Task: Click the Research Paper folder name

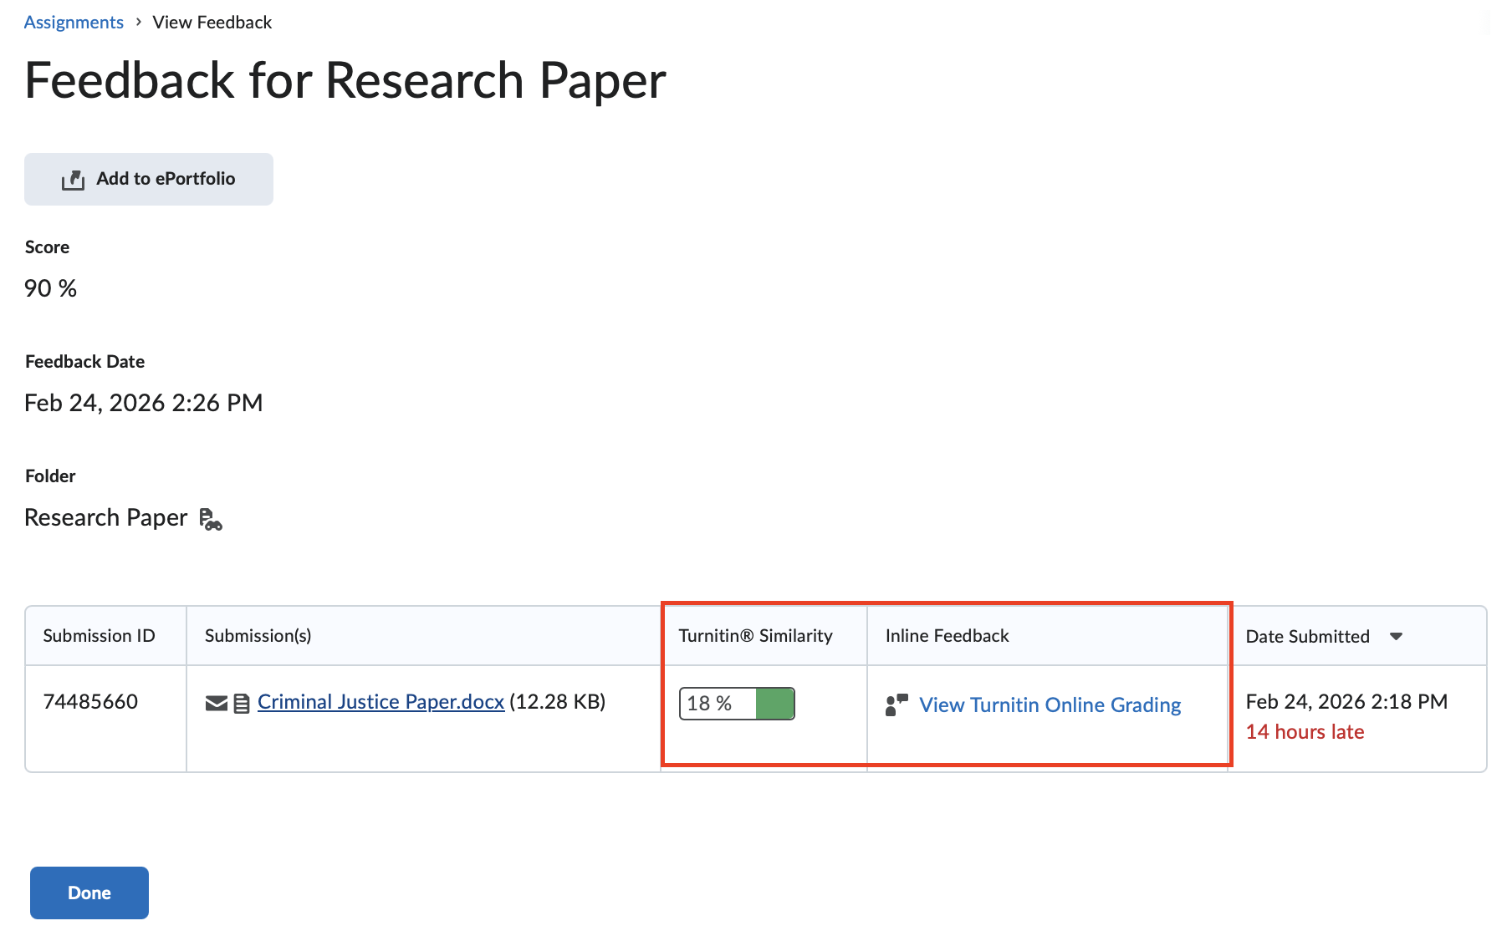Action: pos(106,518)
